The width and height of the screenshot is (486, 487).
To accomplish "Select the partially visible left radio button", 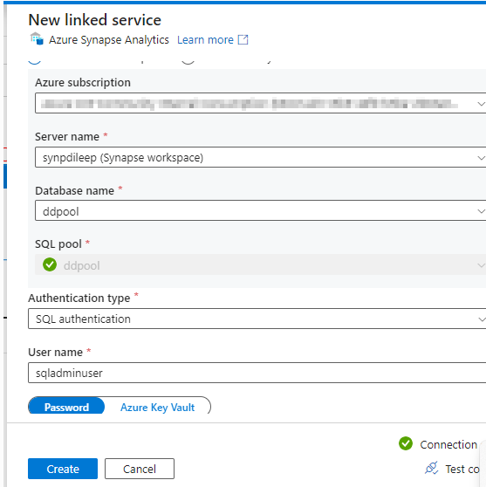I will coord(35,62).
